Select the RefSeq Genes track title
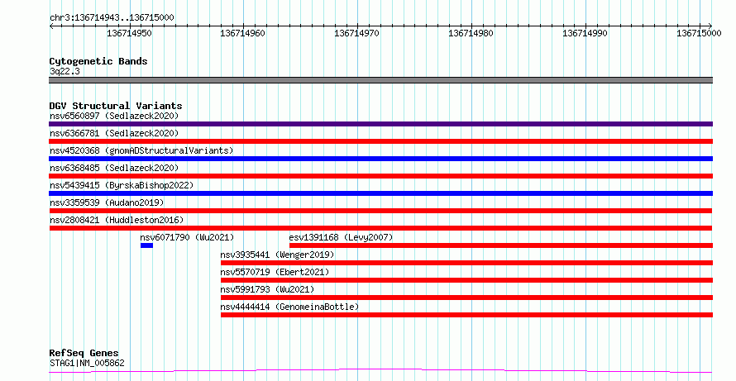The height and width of the screenshot is (381, 736). [84, 353]
